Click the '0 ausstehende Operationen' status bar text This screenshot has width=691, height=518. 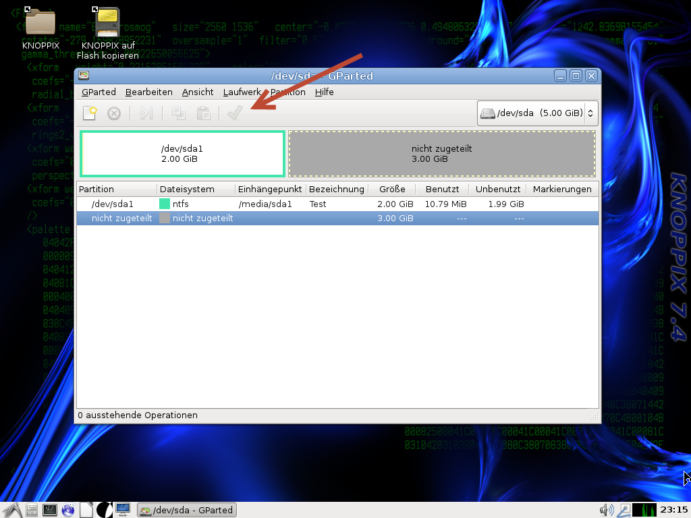(x=138, y=415)
